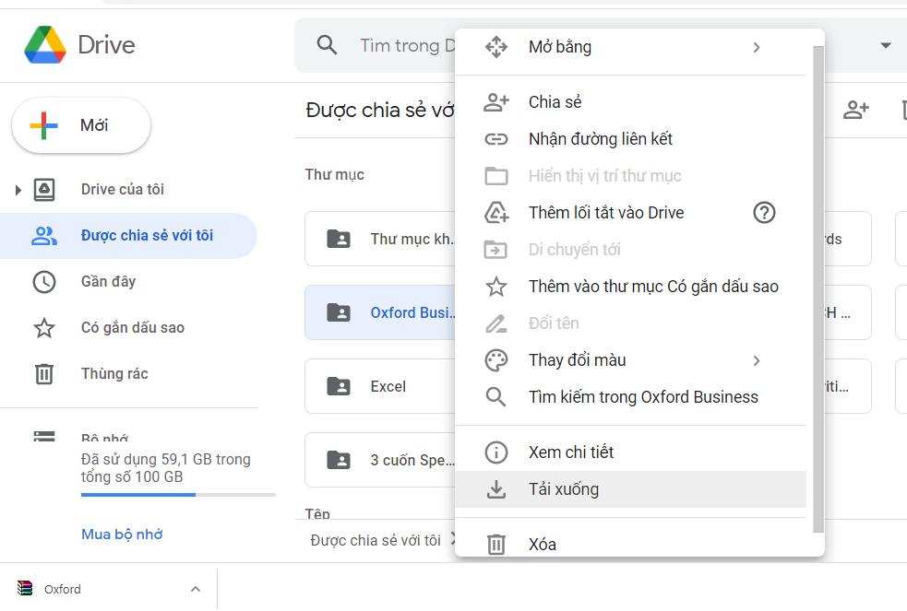The width and height of the screenshot is (907, 611).
Task: Open the Gần đây recent view
Action: pyautogui.click(x=108, y=281)
